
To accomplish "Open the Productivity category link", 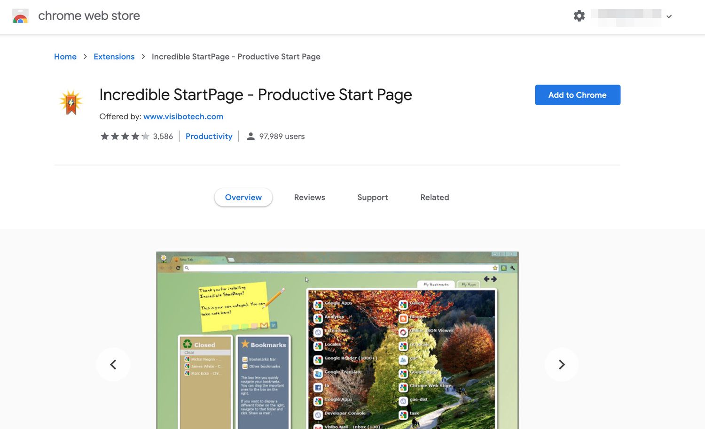I will 209,136.
